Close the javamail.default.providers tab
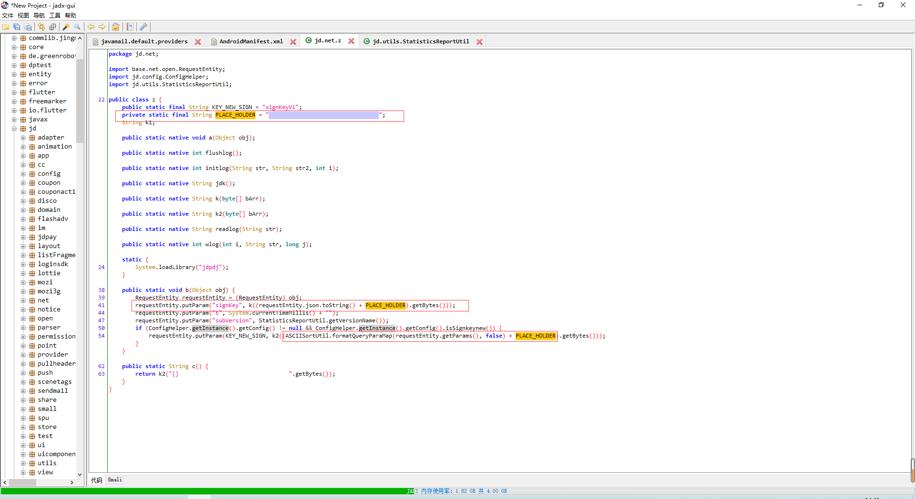The image size is (915, 499). click(x=198, y=42)
